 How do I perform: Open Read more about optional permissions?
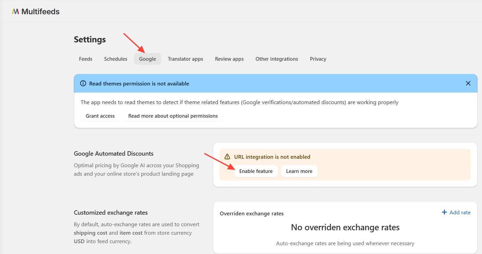coord(173,116)
